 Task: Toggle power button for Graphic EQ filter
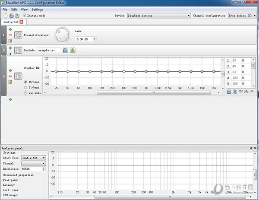pos(18,76)
